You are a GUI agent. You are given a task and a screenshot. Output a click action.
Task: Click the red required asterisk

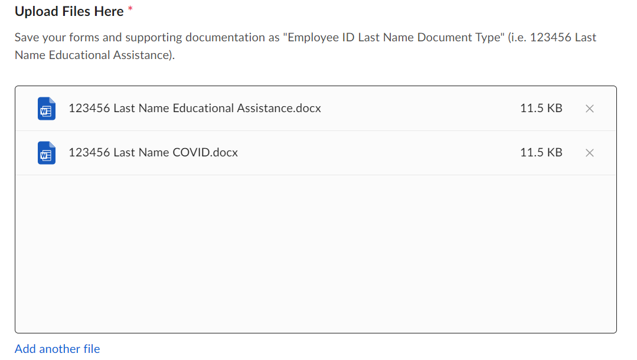click(x=130, y=8)
